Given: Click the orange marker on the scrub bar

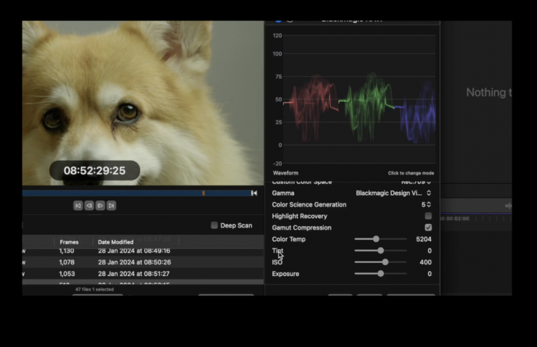Looking at the screenshot, I should pyautogui.click(x=203, y=193).
